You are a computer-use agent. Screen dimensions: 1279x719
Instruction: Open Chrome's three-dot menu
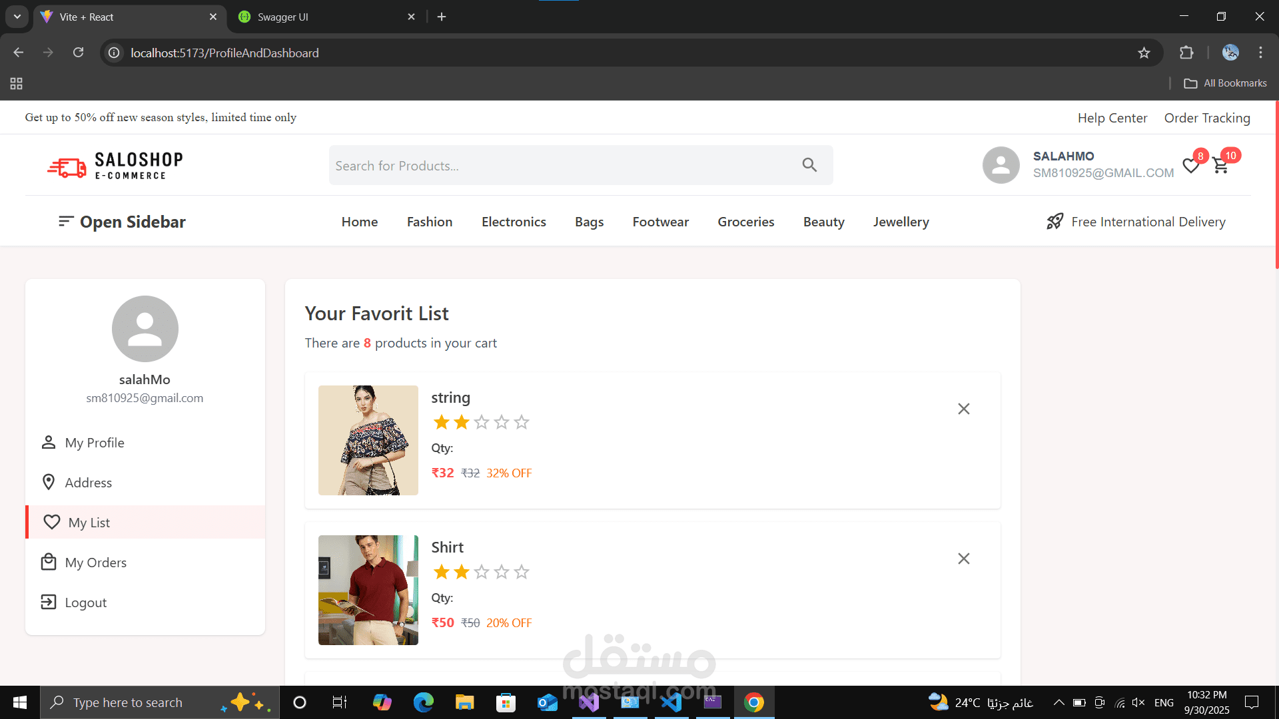click(x=1260, y=53)
